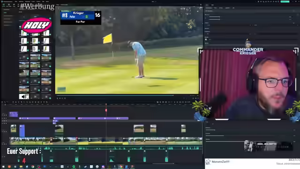This screenshot has width=300, height=169.
Task: Click the first playback control under the preview
Action: pyautogui.click(x=57, y=98)
